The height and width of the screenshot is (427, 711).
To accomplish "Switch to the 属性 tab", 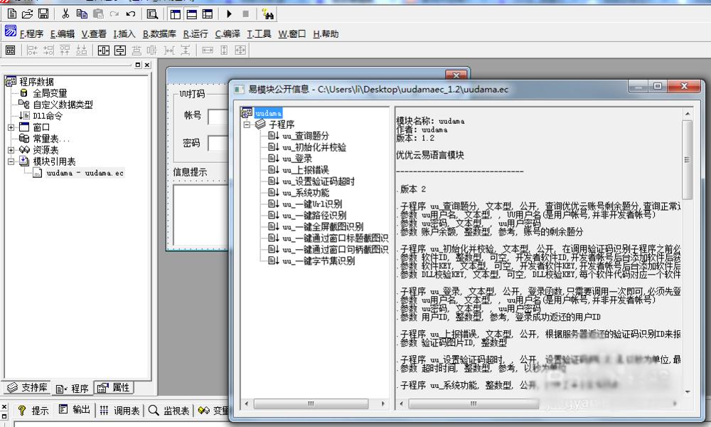I will tap(114, 388).
